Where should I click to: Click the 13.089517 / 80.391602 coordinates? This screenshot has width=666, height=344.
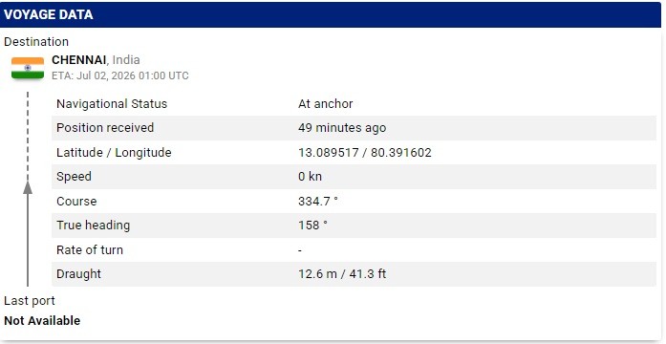365,153
